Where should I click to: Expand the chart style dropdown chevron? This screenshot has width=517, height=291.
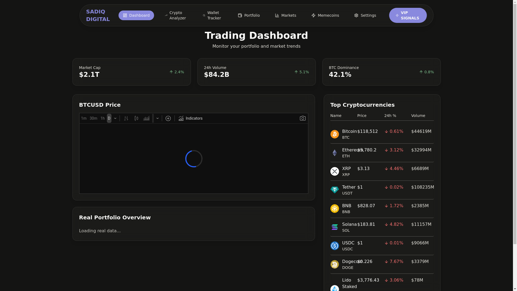tap(158, 118)
